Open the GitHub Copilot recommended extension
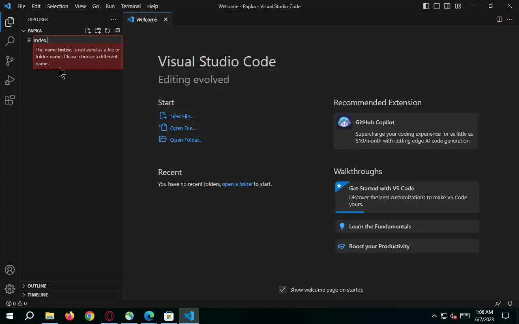The height and width of the screenshot is (324, 519). pyautogui.click(x=405, y=131)
